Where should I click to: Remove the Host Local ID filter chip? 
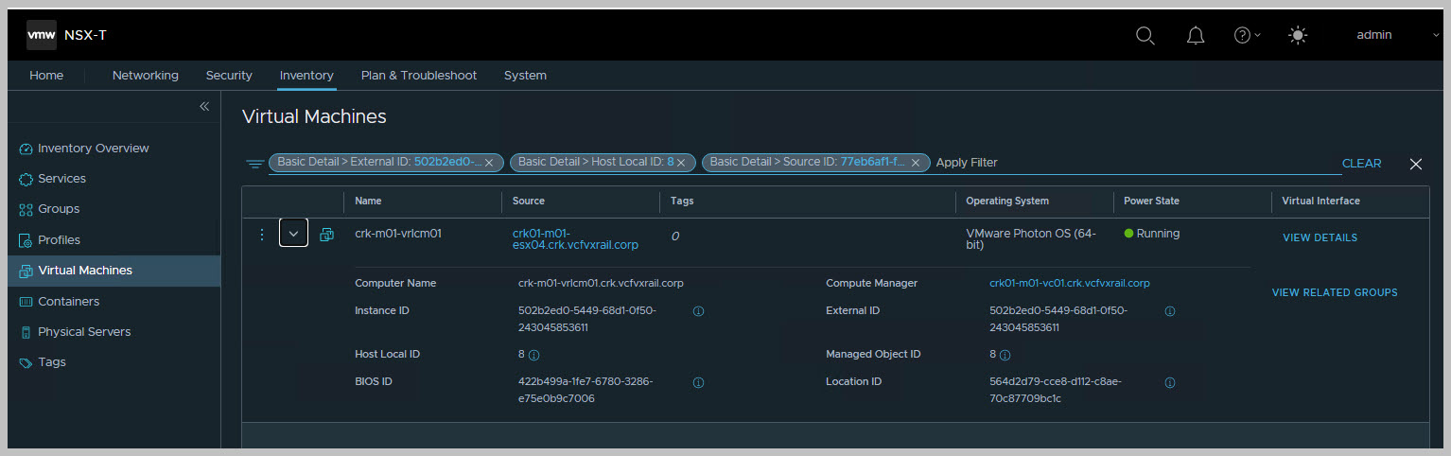680,163
